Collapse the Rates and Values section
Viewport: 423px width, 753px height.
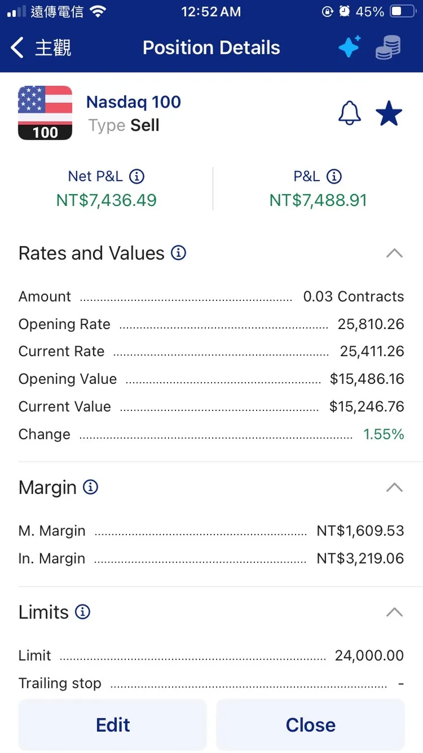click(394, 253)
